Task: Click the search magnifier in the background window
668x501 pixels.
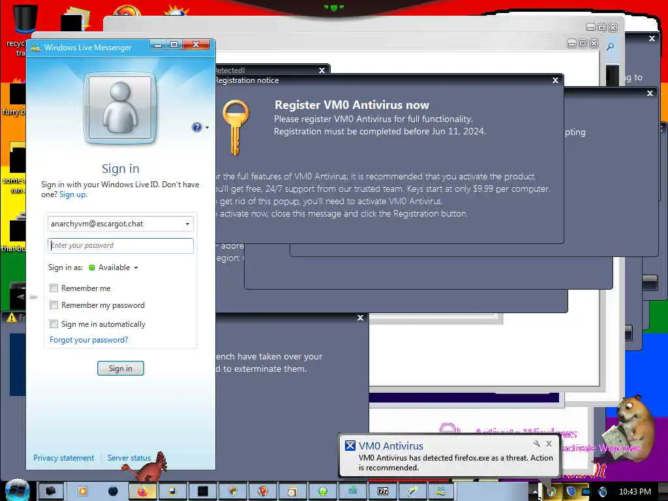Action: pyautogui.click(x=610, y=46)
